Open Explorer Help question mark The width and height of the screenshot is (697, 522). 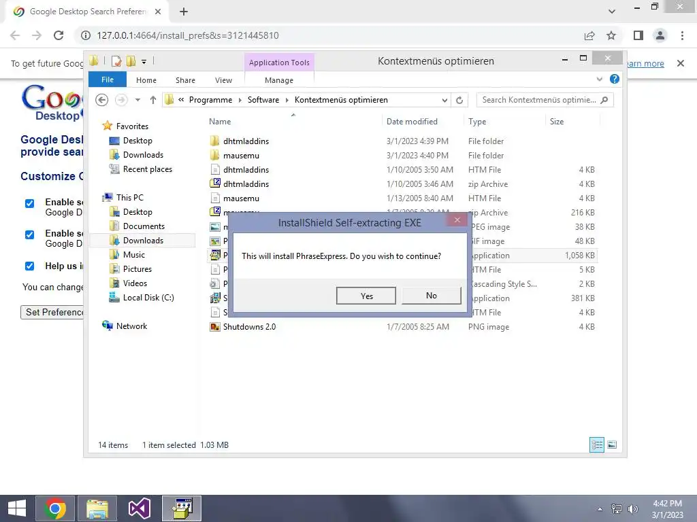tap(615, 79)
